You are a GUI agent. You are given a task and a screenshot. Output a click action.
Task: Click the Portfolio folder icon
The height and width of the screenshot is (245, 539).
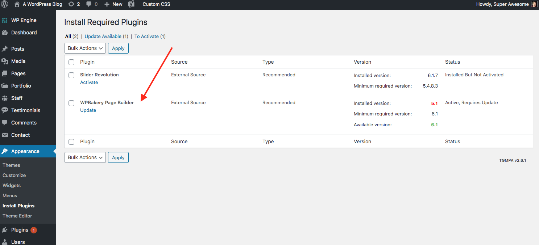[x=5, y=86]
